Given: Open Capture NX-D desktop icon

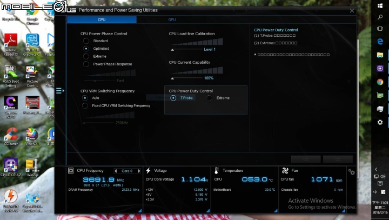Looking at the screenshot, I should point(11,107).
